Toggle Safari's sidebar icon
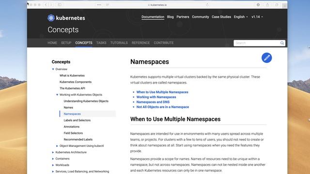The width and height of the screenshot is (310, 174). tap(60, 5)
